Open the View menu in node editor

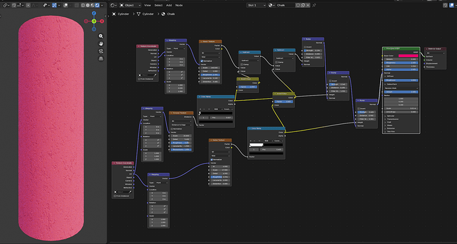[148, 5]
